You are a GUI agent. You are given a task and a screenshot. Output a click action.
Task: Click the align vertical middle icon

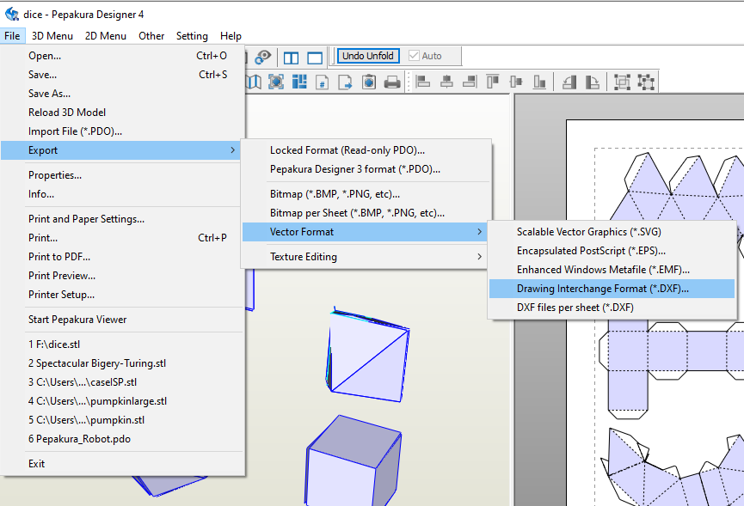pos(516,82)
